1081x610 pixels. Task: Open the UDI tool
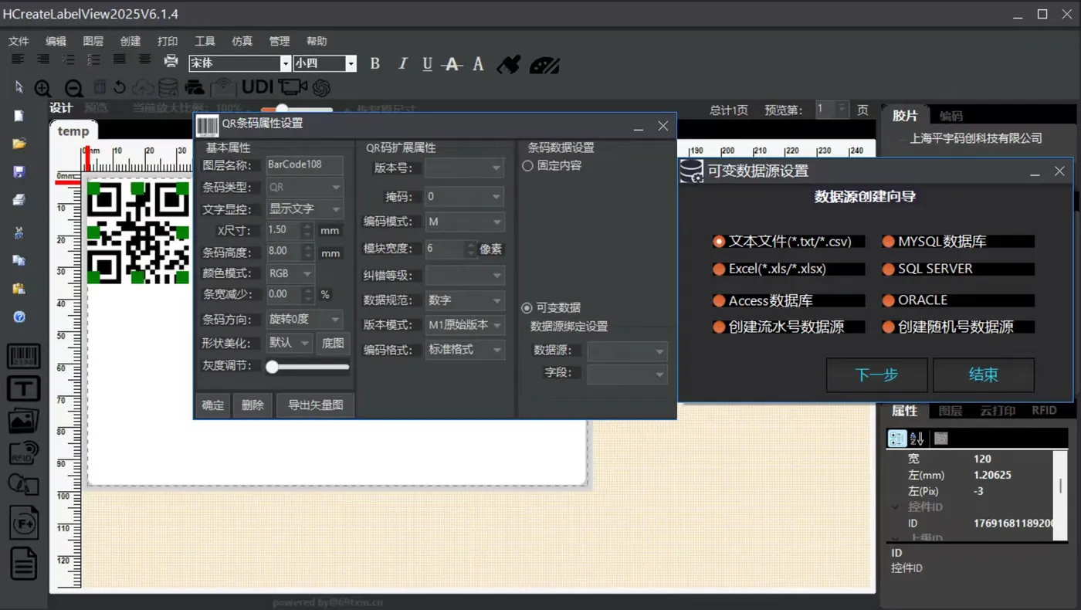(x=258, y=87)
